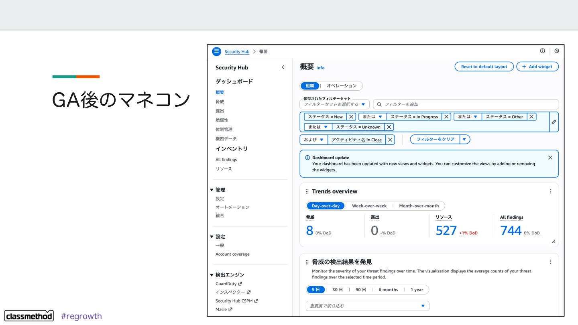Click the Dashboard update info icon
The width and height of the screenshot is (578, 325).
point(307,158)
